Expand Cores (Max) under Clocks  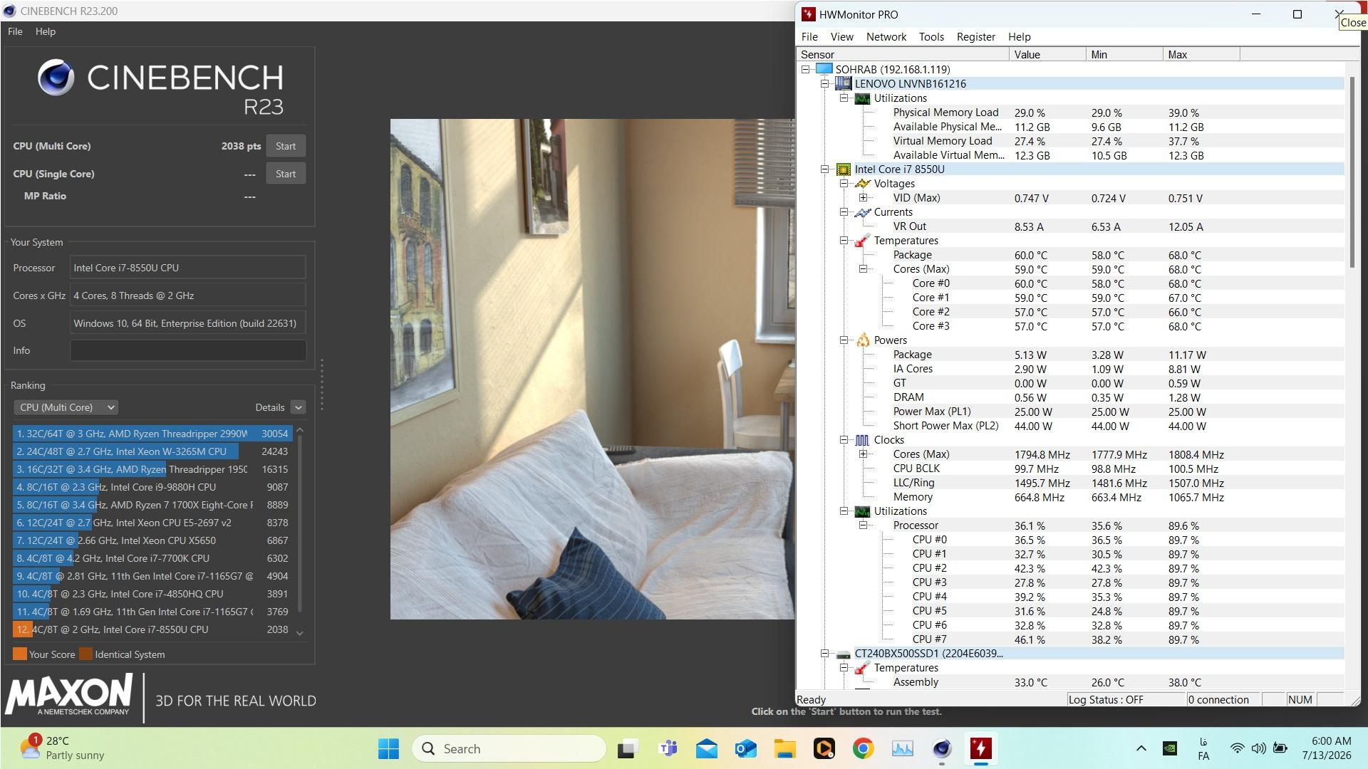point(863,454)
